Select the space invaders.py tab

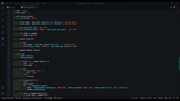[x=29, y=7]
